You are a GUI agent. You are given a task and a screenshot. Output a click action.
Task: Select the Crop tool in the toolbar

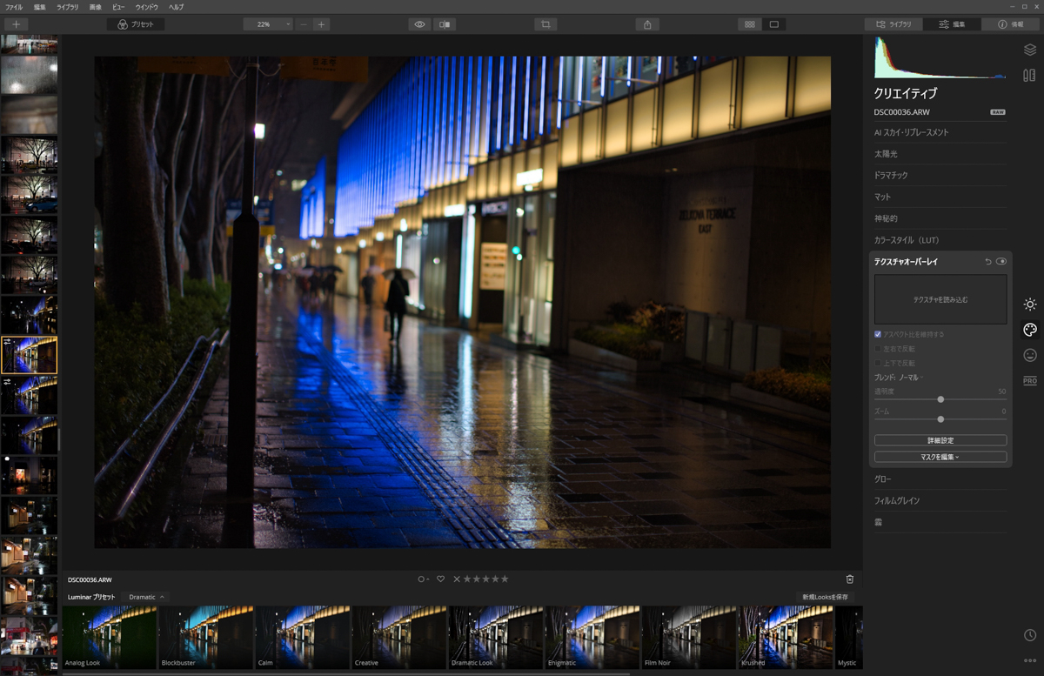tap(545, 24)
